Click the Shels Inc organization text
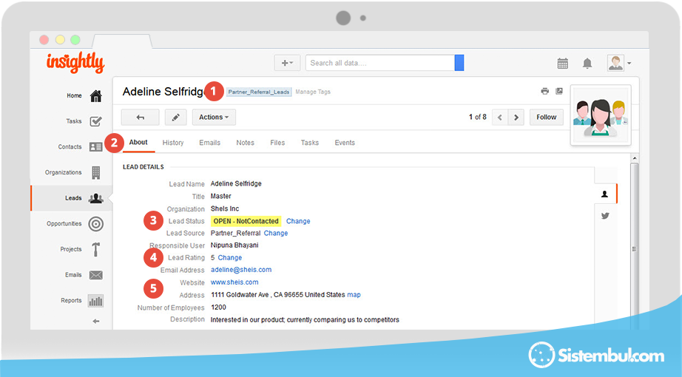This screenshot has width=682, height=377. (225, 208)
